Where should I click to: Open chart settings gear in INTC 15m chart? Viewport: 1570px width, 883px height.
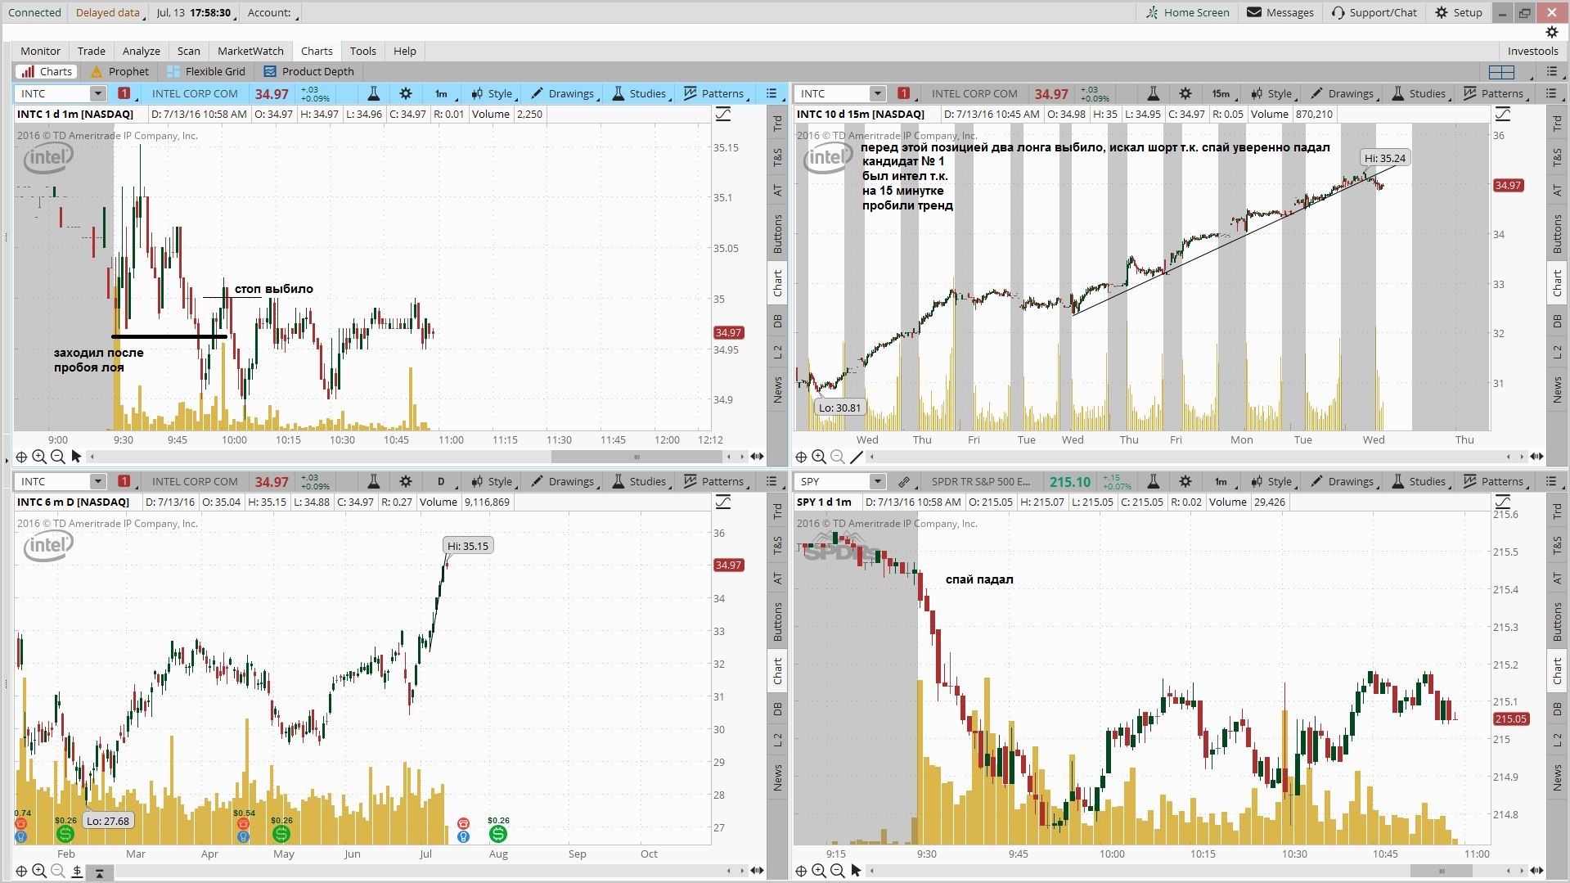tap(1185, 93)
